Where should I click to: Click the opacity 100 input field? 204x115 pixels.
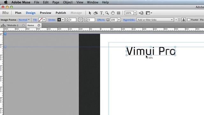pos(113,20)
